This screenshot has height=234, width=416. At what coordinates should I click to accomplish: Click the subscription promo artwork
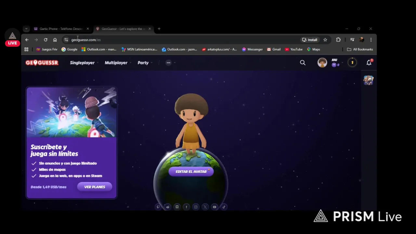click(71, 112)
